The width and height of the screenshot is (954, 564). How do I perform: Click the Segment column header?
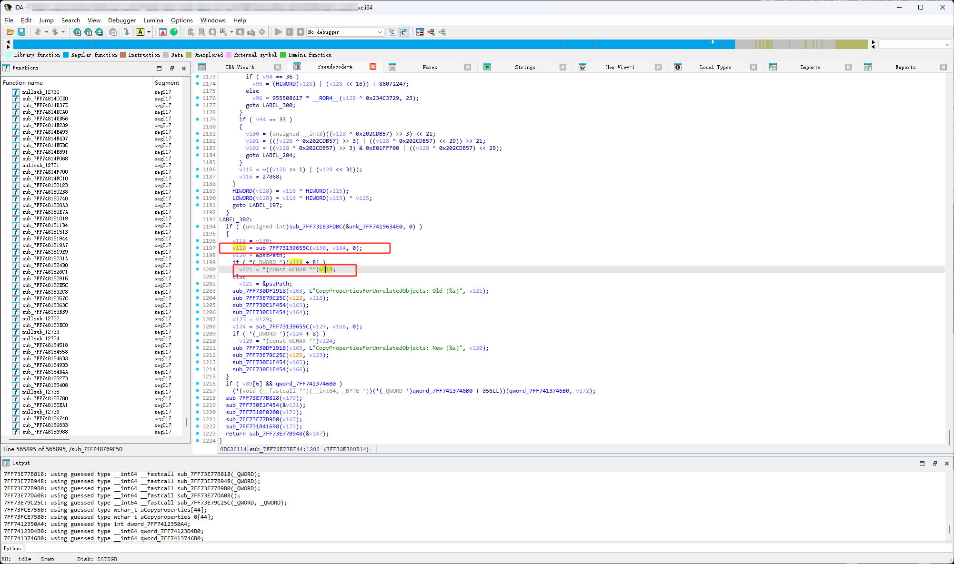[x=167, y=82]
